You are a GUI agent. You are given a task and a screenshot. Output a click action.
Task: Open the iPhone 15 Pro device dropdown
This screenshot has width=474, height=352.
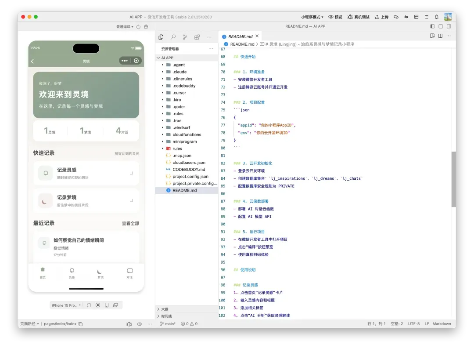point(66,305)
